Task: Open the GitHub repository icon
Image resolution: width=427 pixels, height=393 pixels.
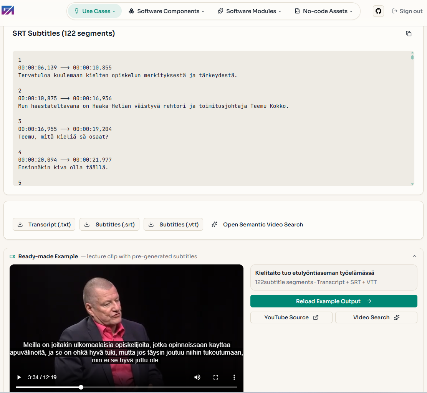Action: [x=378, y=11]
